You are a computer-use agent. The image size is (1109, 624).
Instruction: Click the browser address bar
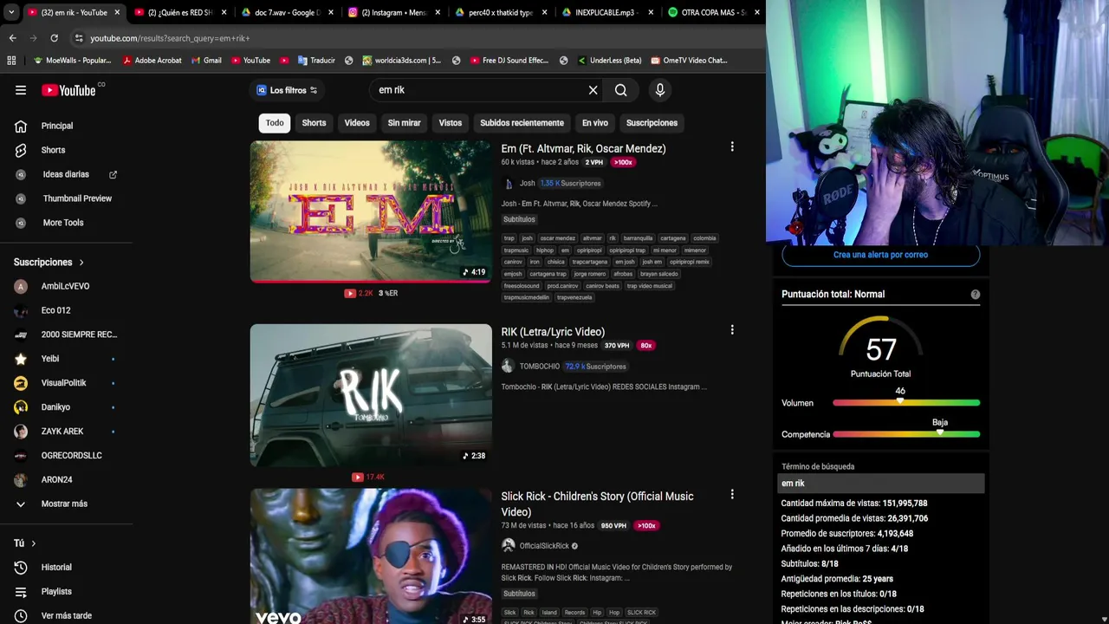click(416, 38)
